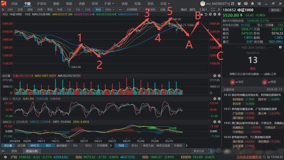Open the notification bell icon
Screen dimensions: 284x160
click(252, 4)
